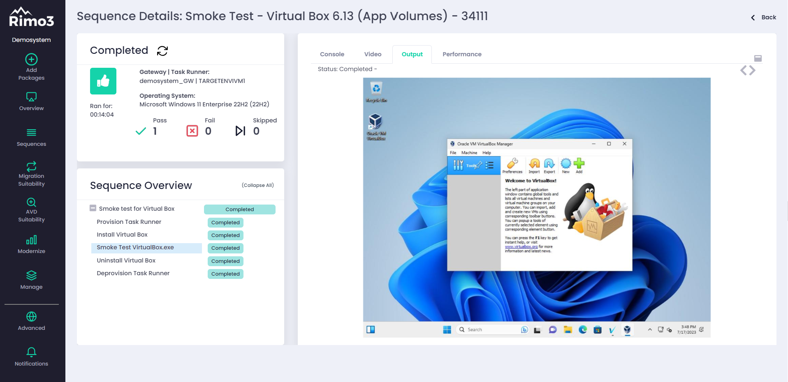Open Machine menu in VirtualBox Manager

click(x=469, y=153)
